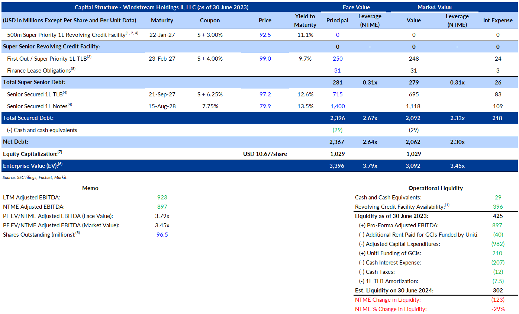
Task: Select the "Enterprise Value (EV):" row label
Action: pos(32,166)
